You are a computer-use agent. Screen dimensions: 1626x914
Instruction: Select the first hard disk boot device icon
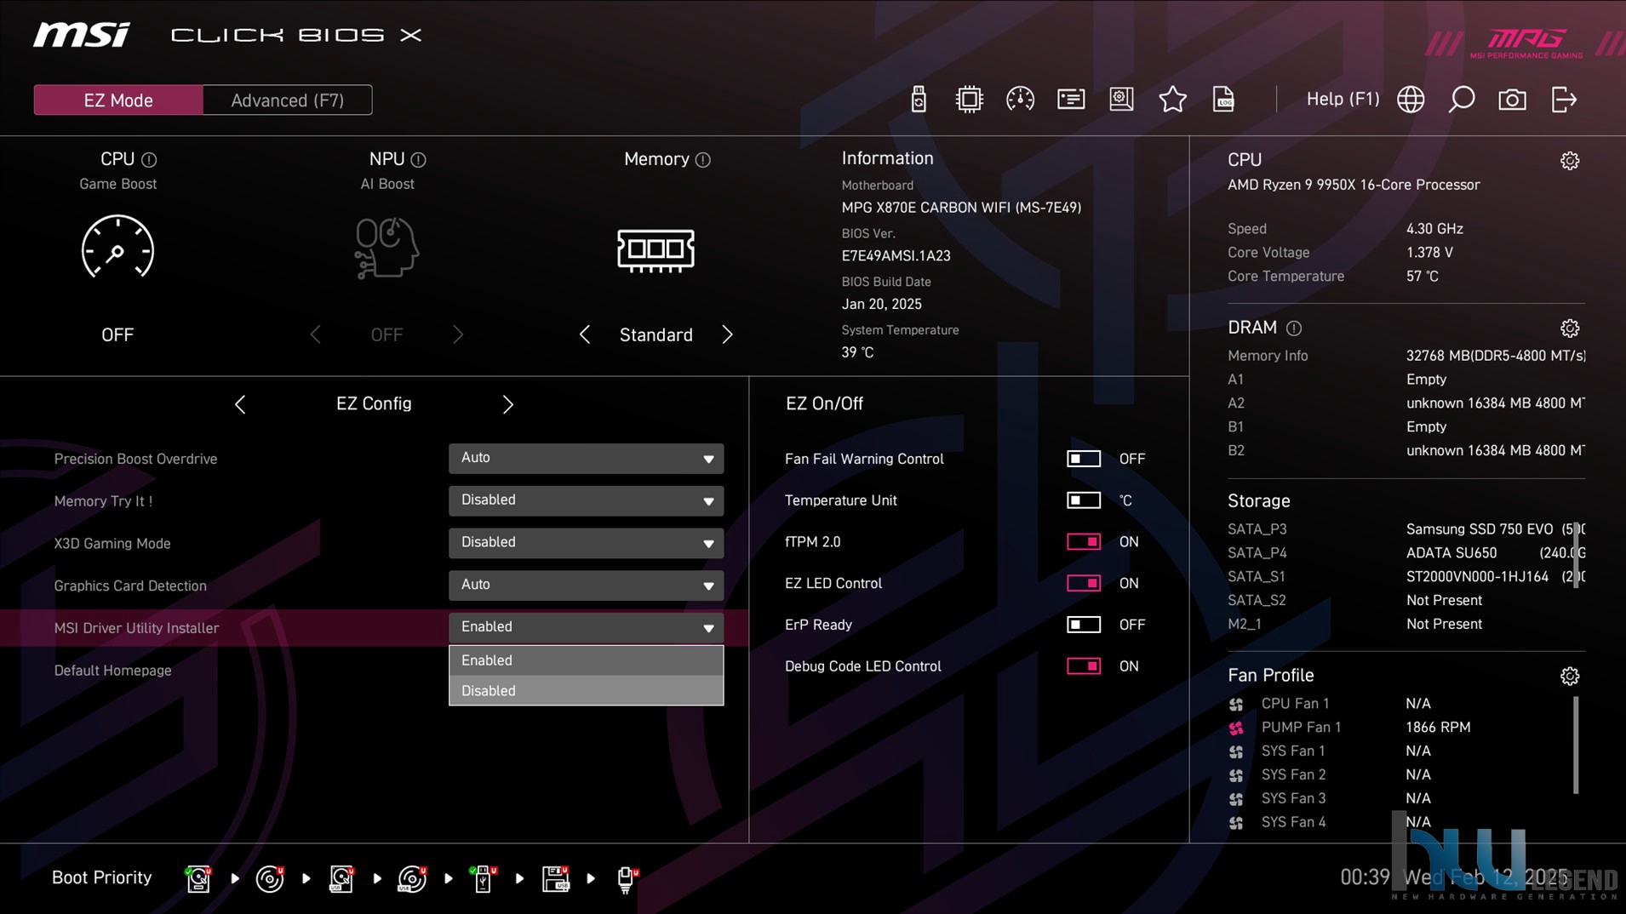(198, 878)
